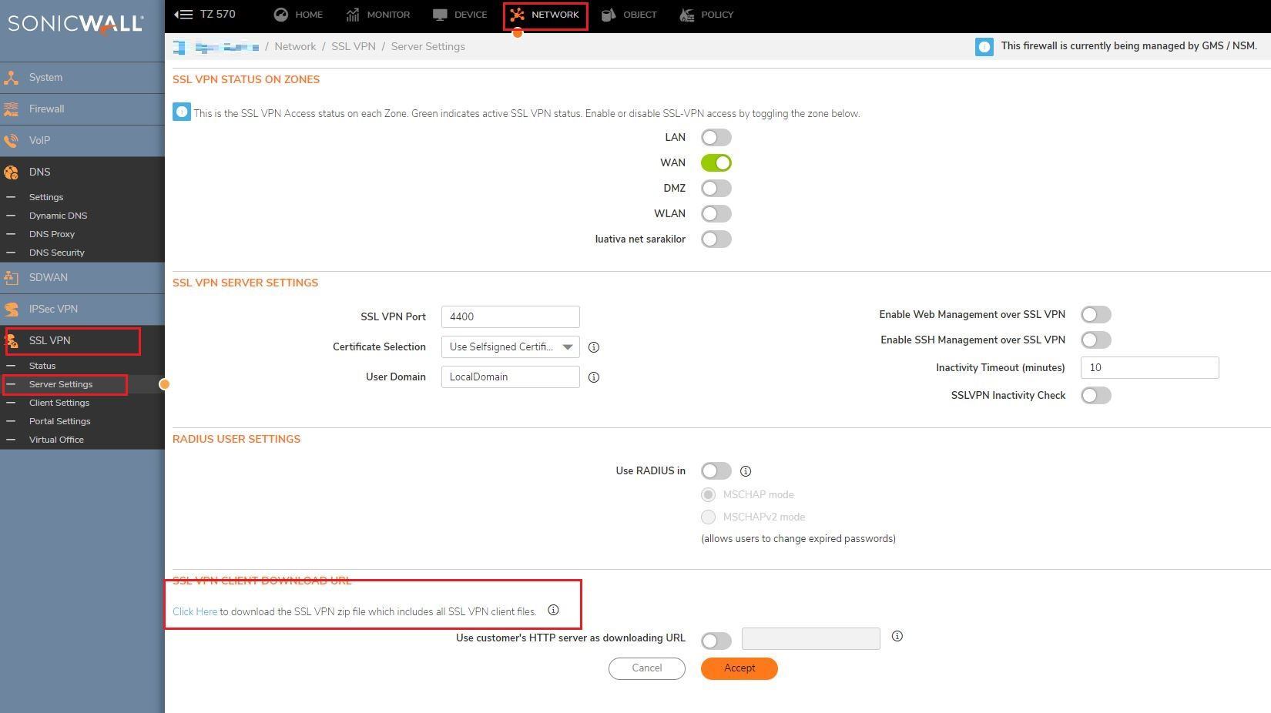Open the MONITOR top menu
This screenshot has width=1271, height=713.
coord(377,15)
